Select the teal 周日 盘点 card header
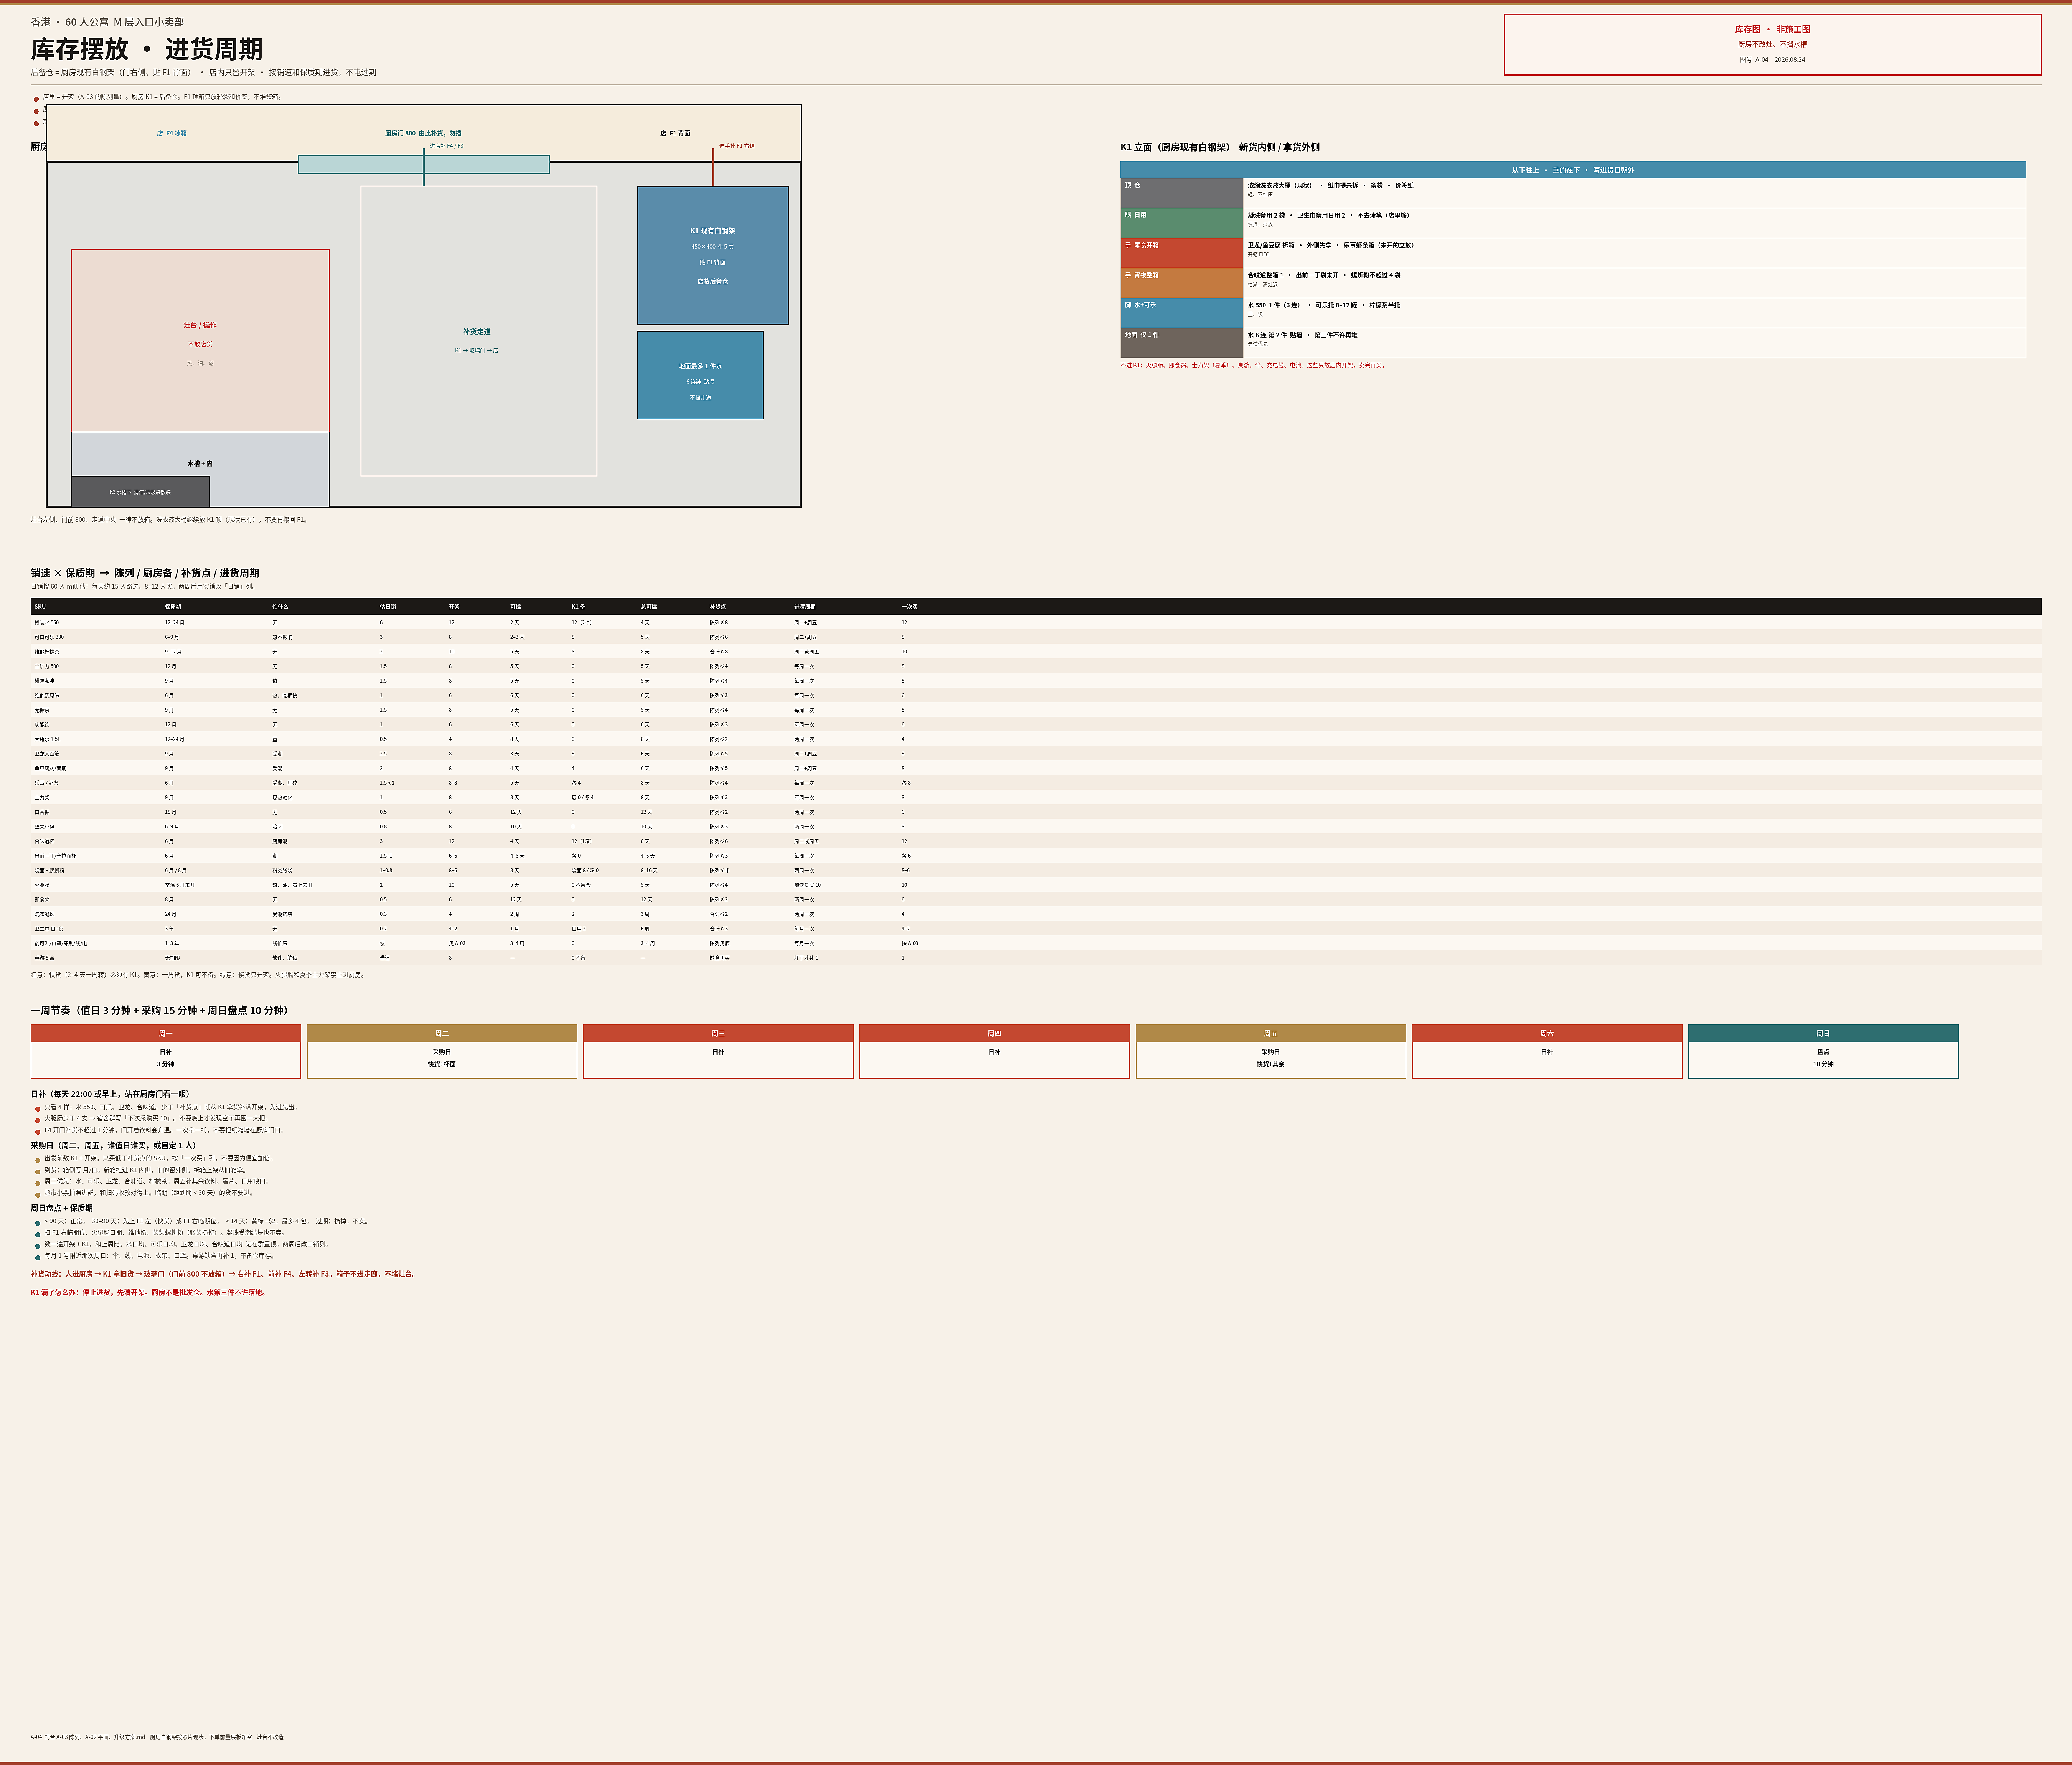The image size is (2072, 1765). coord(1823,1033)
